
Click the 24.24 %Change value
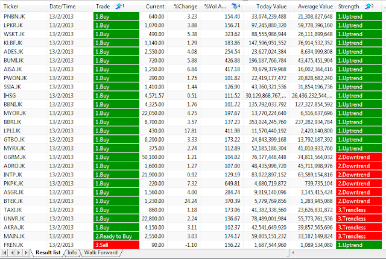(191, 201)
